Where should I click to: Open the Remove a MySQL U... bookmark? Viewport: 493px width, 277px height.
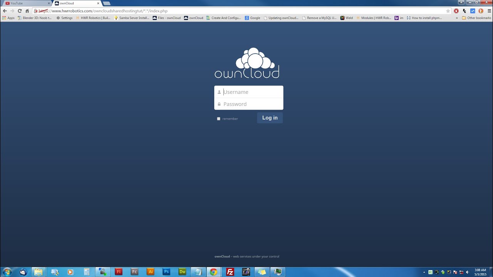point(319,18)
